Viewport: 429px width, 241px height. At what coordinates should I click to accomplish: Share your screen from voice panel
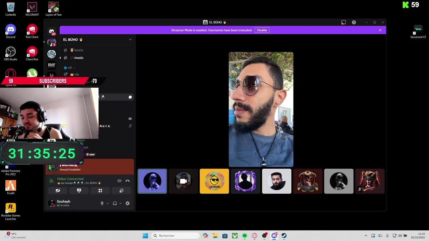click(x=79, y=190)
